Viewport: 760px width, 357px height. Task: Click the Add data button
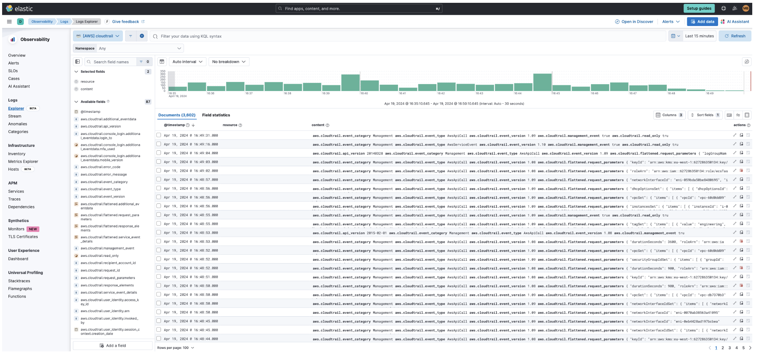tap(702, 21)
